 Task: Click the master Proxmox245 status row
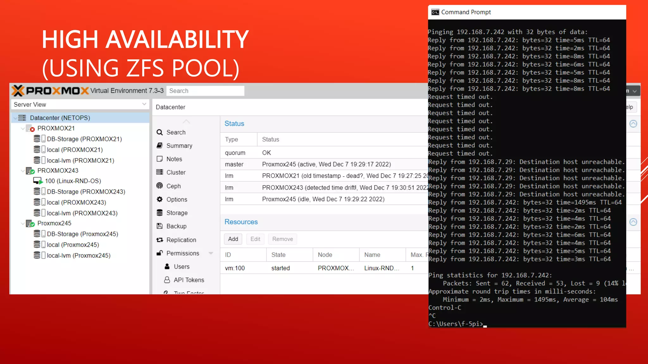coord(324,164)
